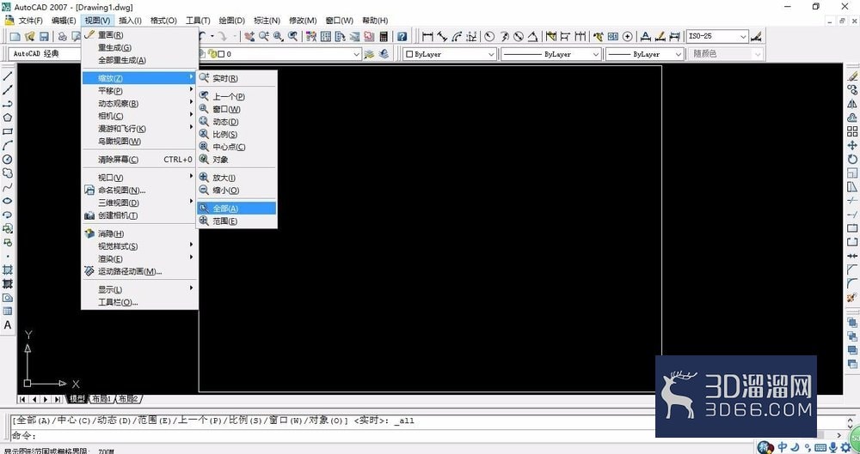860x454 pixels.
Task: Click the Help question mark icon
Action: click(x=402, y=37)
